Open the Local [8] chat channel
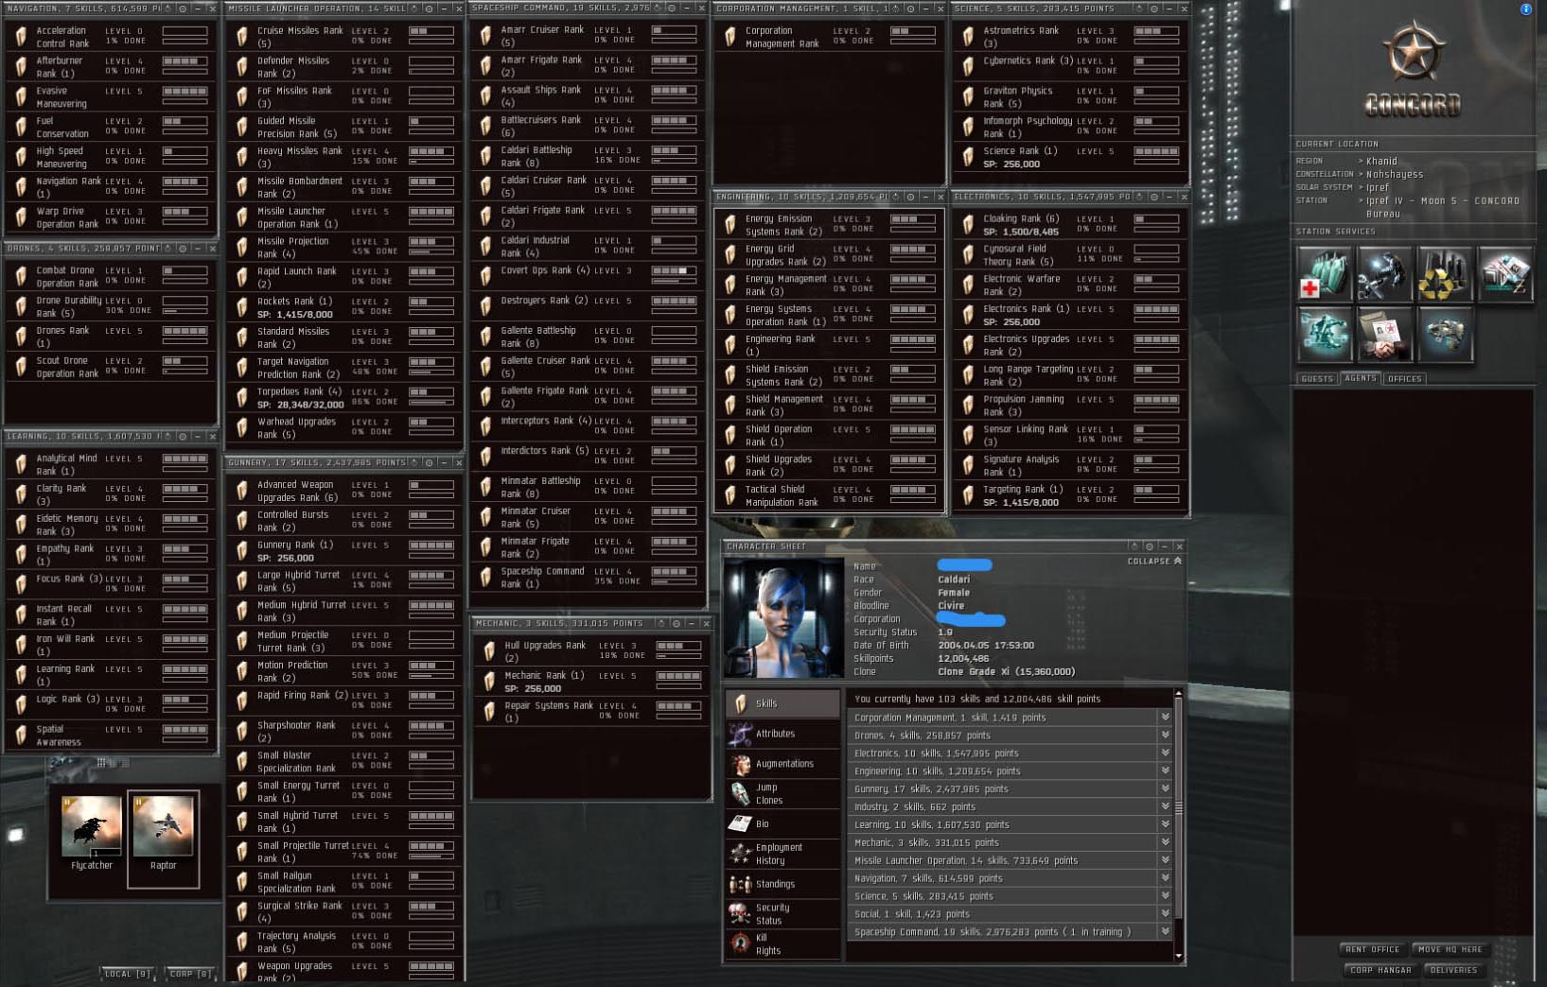1547x987 pixels. click(x=130, y=974)
